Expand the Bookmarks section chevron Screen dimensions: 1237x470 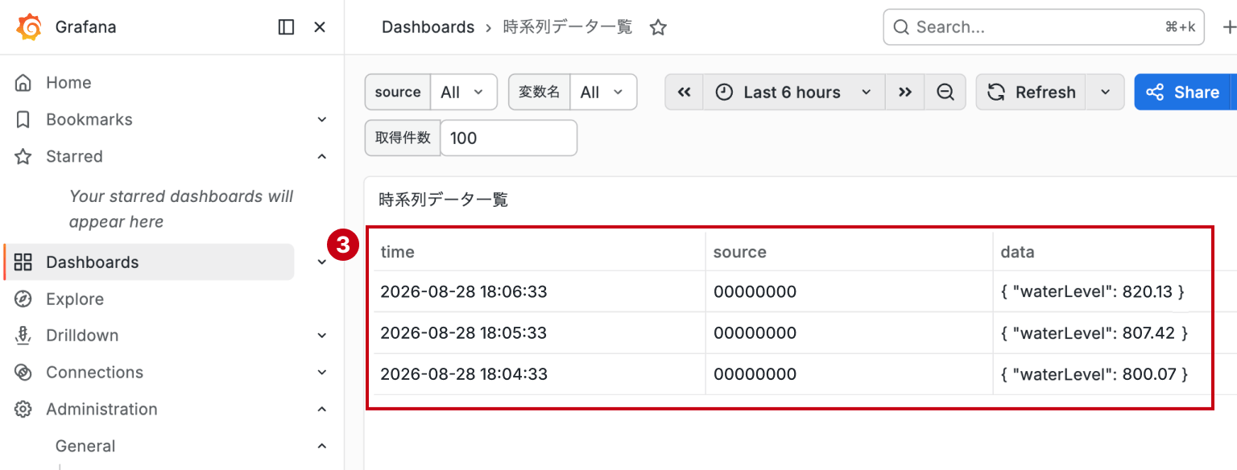pyautogui.click(x=322, y=120)
